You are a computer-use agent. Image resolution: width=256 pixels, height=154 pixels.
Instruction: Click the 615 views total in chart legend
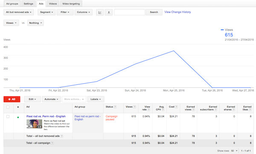tap(229, 35)
